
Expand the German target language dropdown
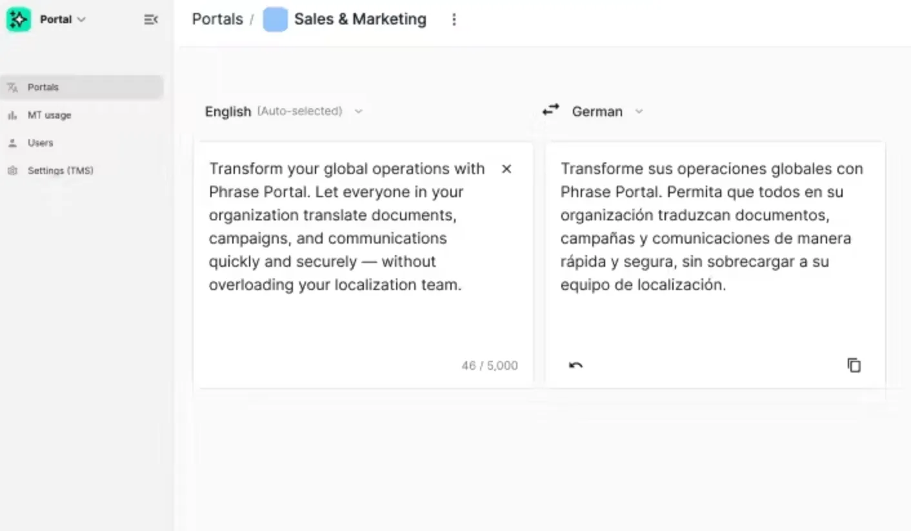pos(608,111)
